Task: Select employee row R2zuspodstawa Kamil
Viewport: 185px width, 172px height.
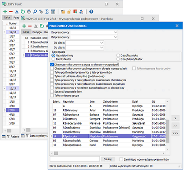Action: coord(109,145)
